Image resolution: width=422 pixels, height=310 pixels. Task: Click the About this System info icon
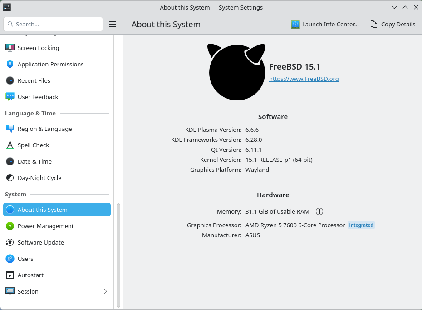pyautogui.click(x=10, y=210)
